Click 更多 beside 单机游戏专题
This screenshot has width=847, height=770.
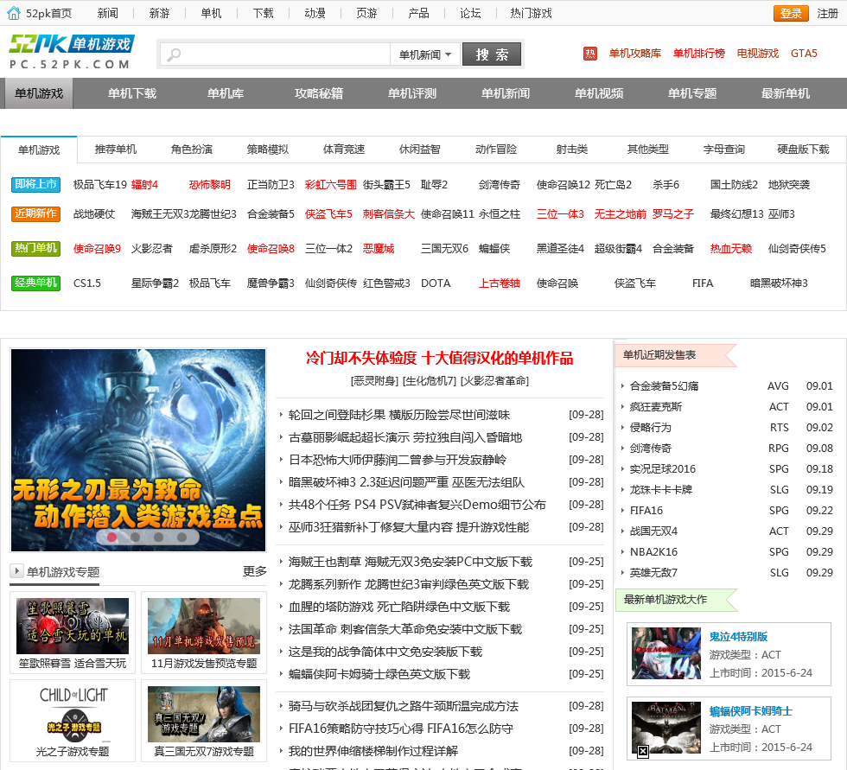click(255, 571)
